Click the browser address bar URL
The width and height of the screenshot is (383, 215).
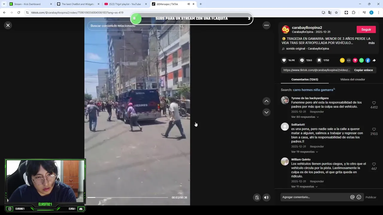(77, 13)
